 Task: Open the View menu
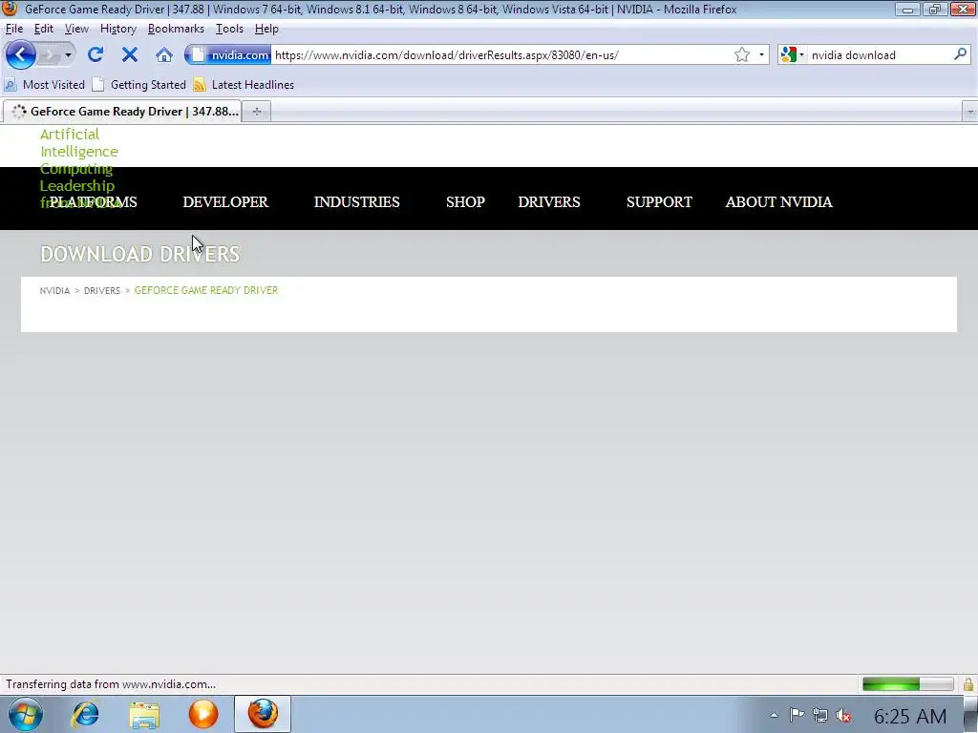(76, 29)
